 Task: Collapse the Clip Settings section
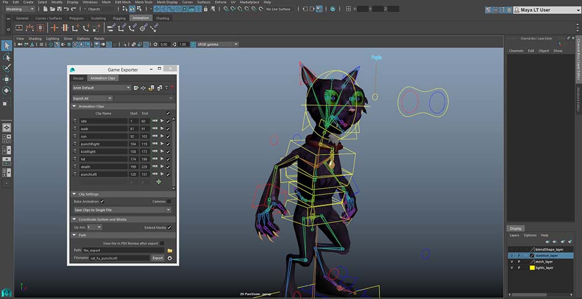click(x=74, y=194)
